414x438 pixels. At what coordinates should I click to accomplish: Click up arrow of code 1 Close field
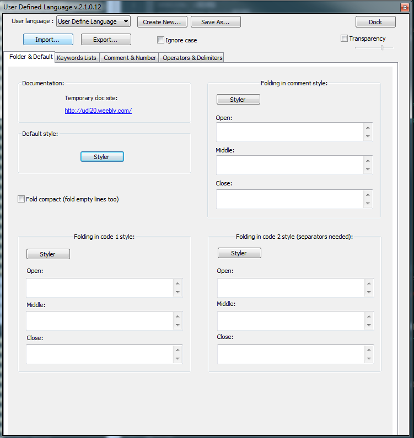(x=178, y=350)
